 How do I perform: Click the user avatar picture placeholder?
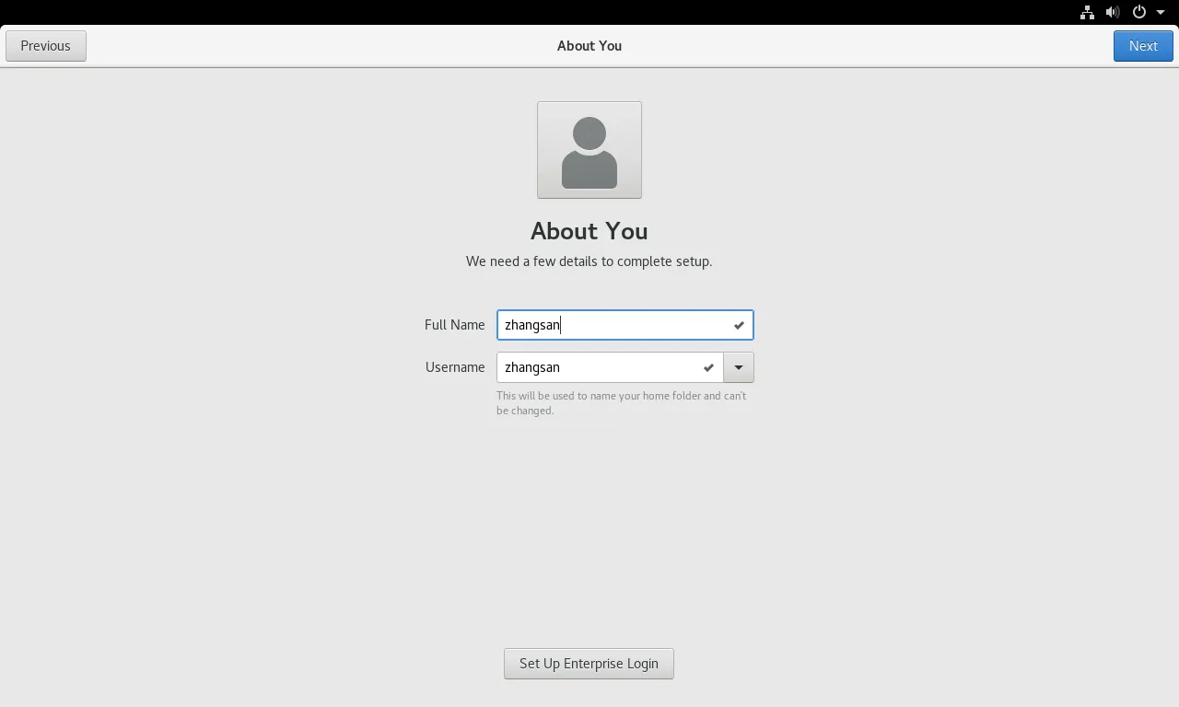point(589,150)
